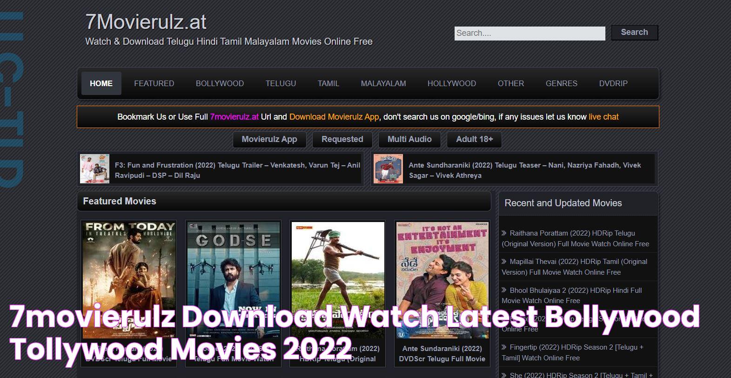731x378 pixels.
Task: Open the OTHER menu item
Action: point(511,83)
